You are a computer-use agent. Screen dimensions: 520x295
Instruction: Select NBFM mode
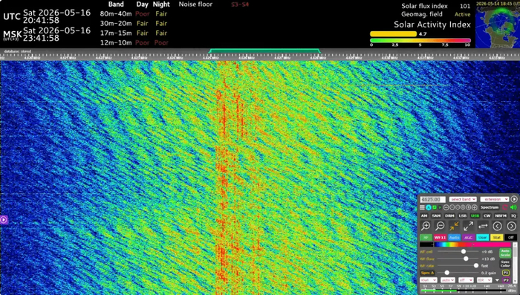pyautogui.click(x=501, y=215)
